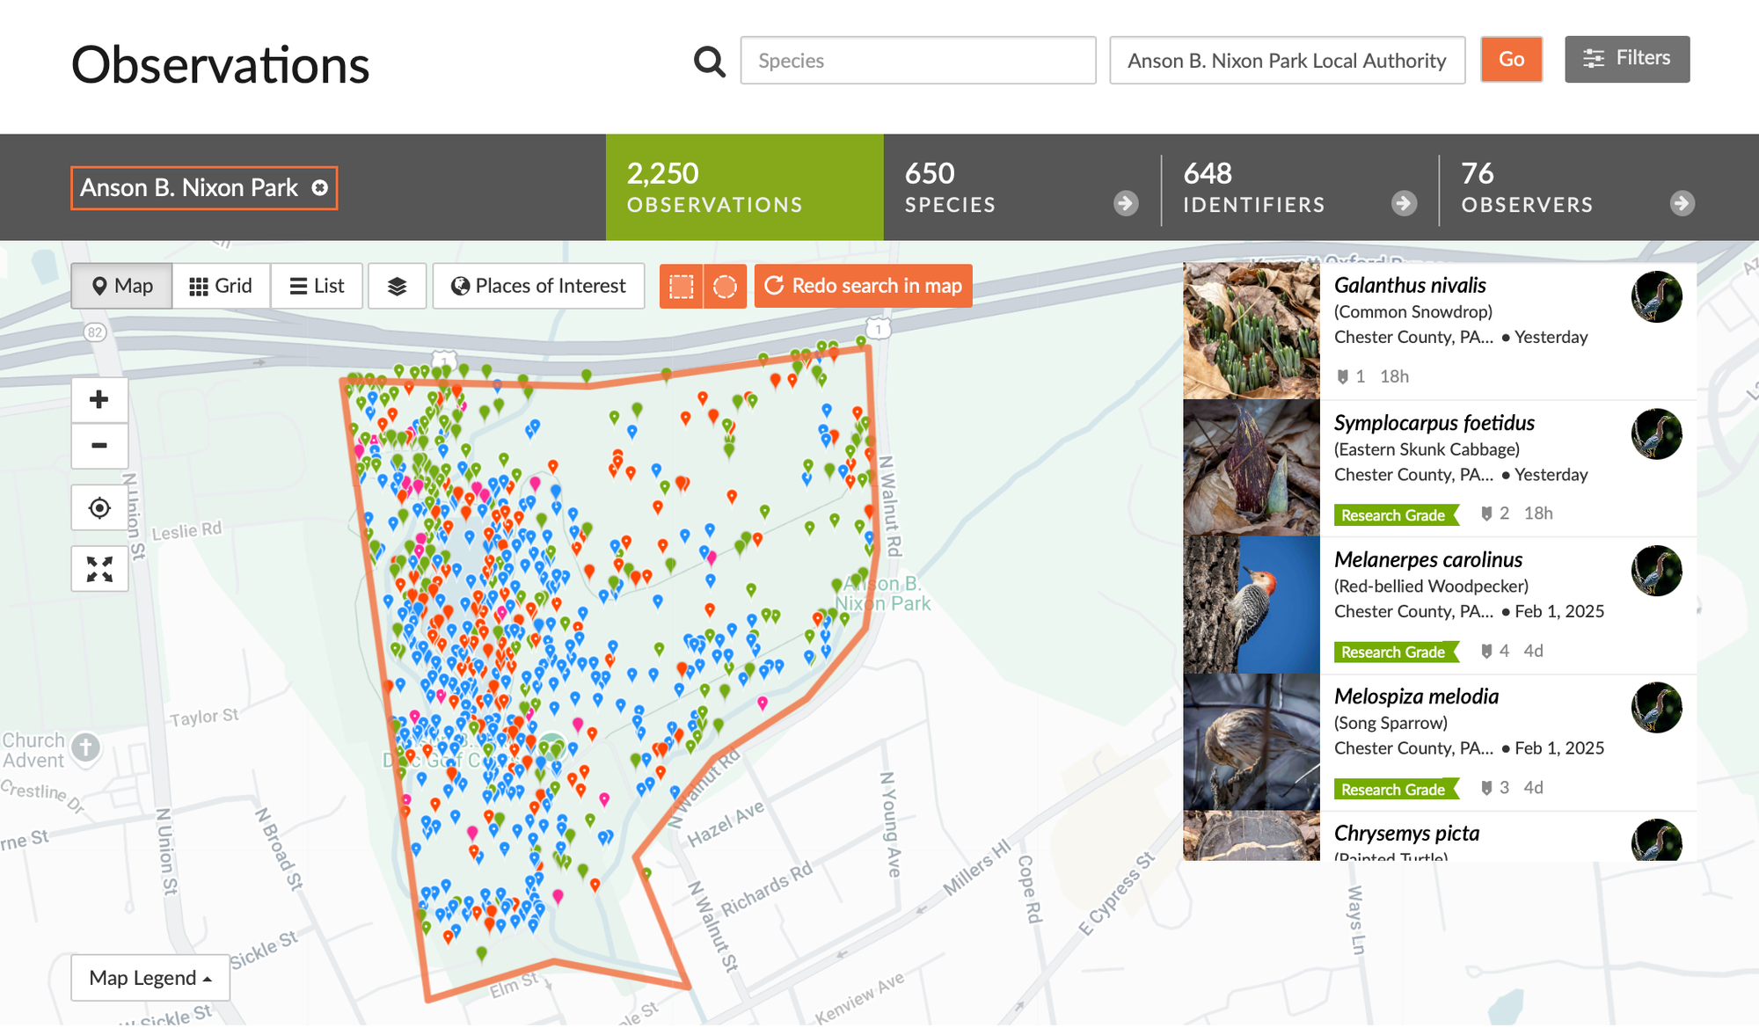Open the map layers icon
Image resolution: width=1759 pixels, height=1035 pixels.
pyautogui.click(x=397, y=286)
